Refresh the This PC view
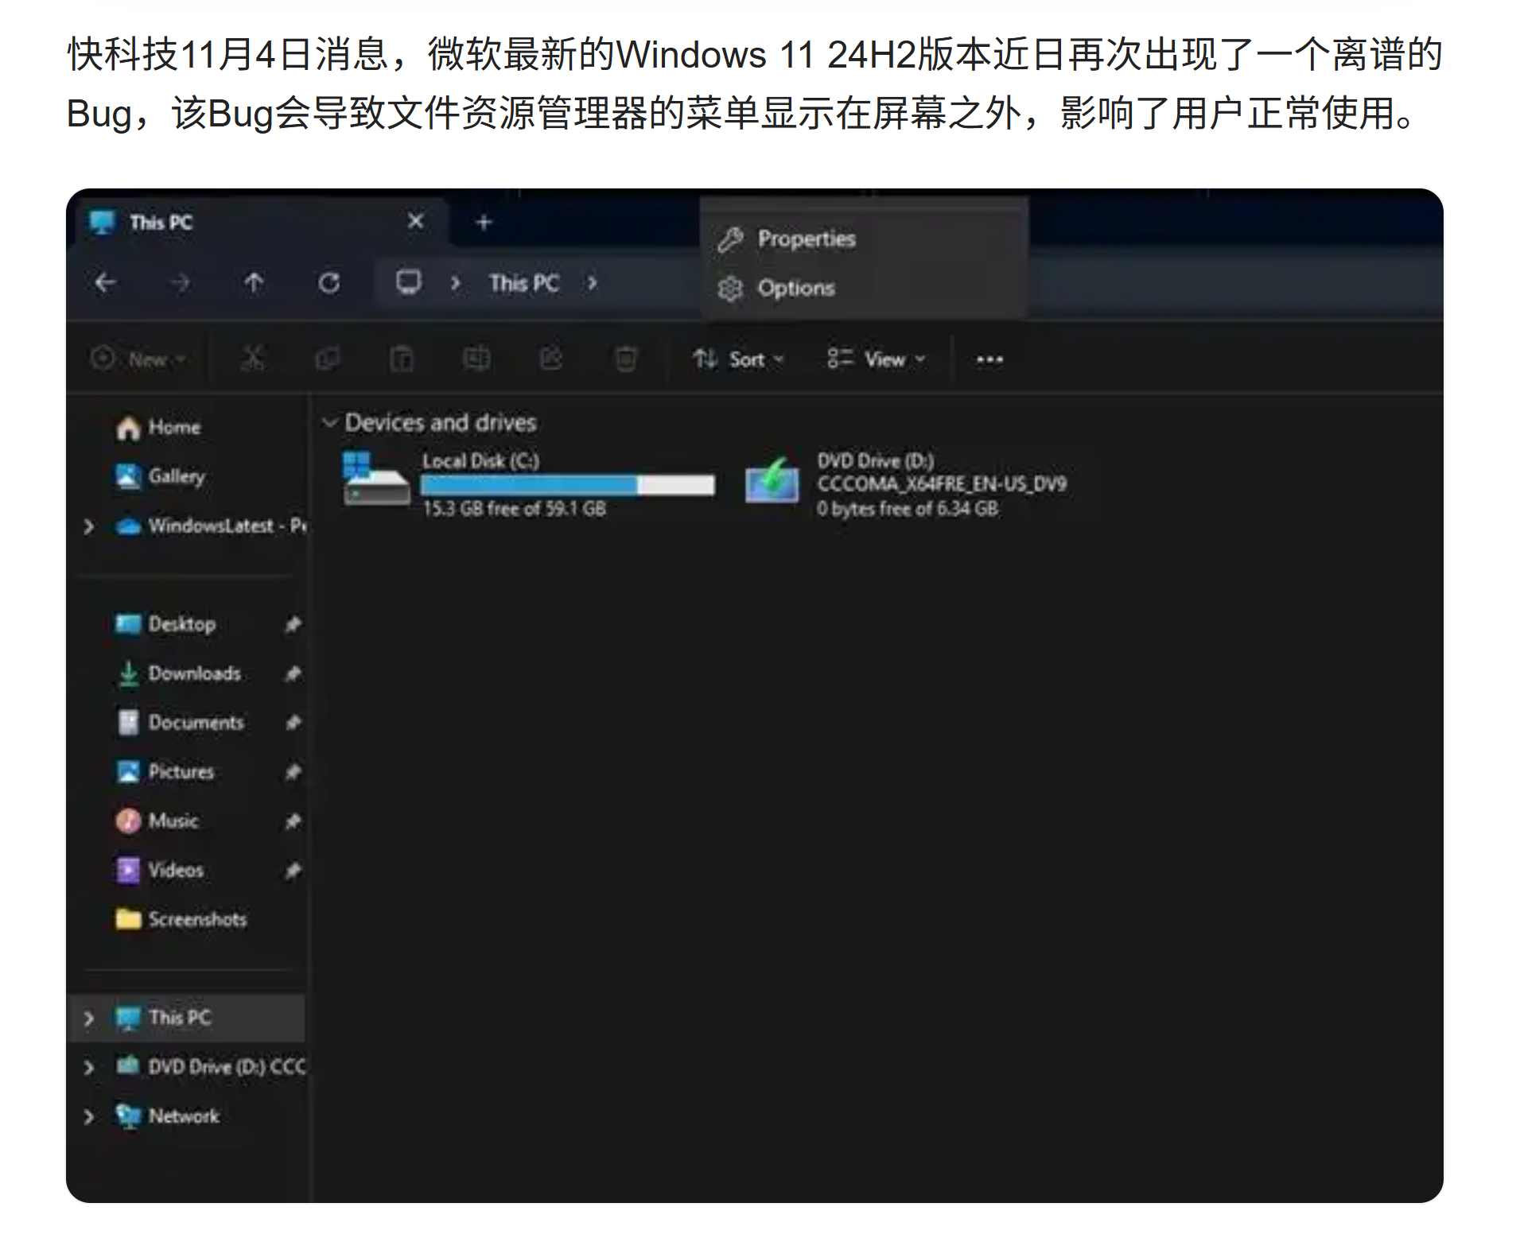Image resolution: width=1520 pixels, height=1234 pixels. point(329,282)
